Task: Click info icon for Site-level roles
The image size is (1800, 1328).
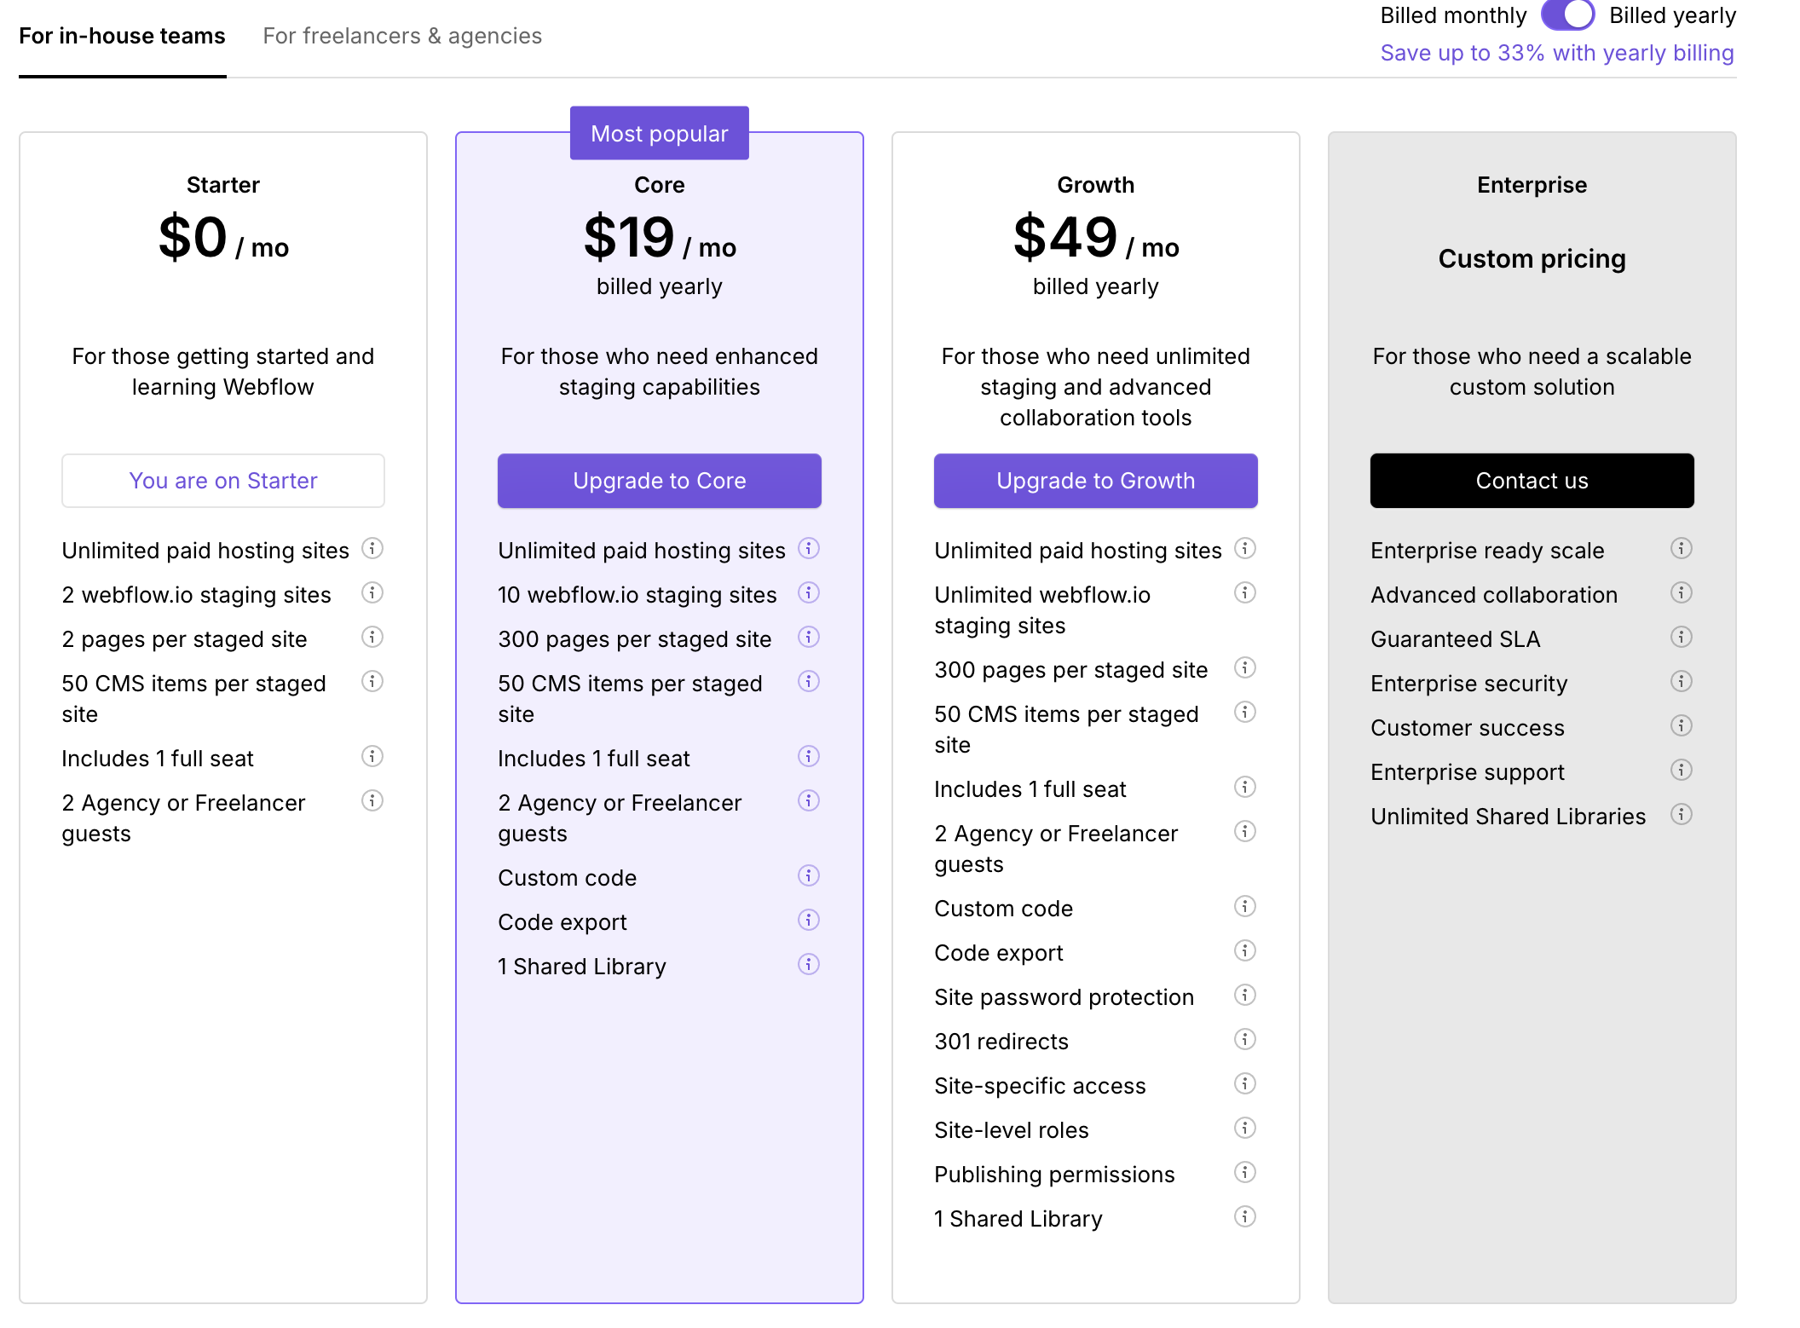Action: click(1245, 1128)
